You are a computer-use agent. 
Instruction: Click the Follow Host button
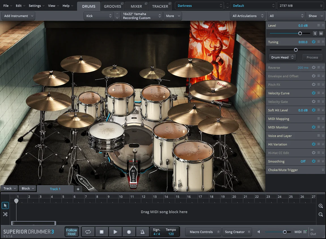[71, 232]
